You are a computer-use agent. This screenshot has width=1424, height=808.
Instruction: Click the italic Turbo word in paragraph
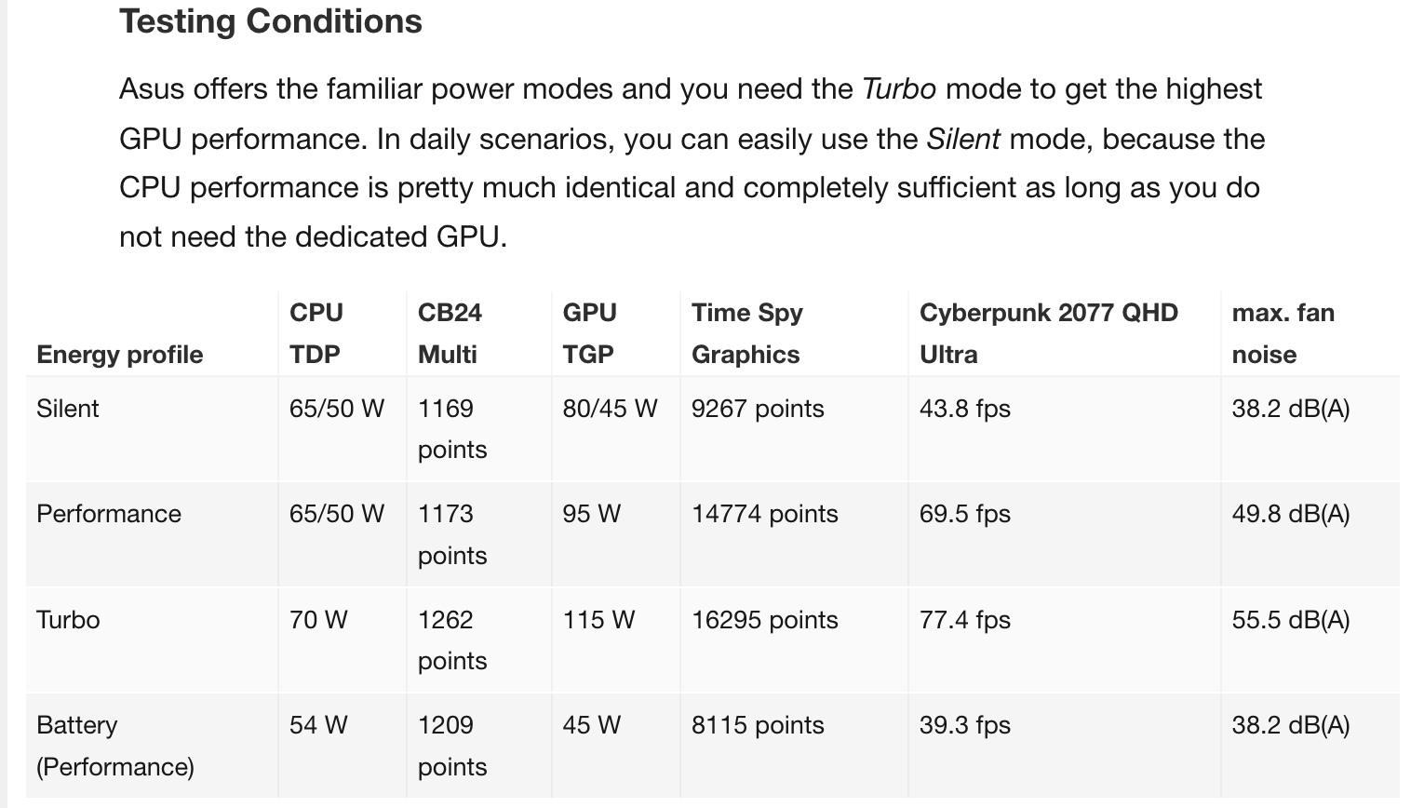point(899,89)
